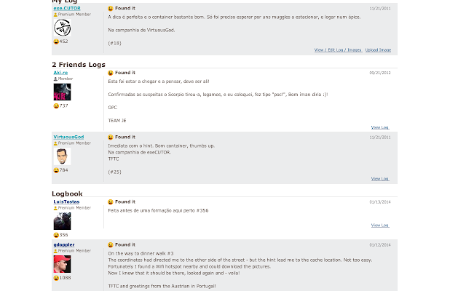Click Found it smiley in LuisTostas's log
Screen dimensions: 466x291
coord(110,202)
